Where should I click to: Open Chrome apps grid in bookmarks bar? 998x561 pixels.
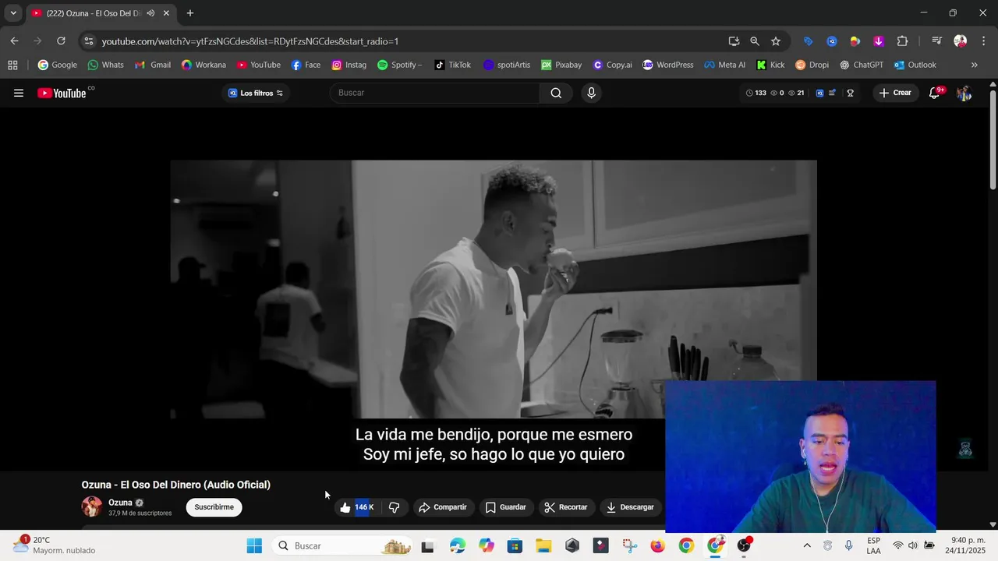click(12, 65)
